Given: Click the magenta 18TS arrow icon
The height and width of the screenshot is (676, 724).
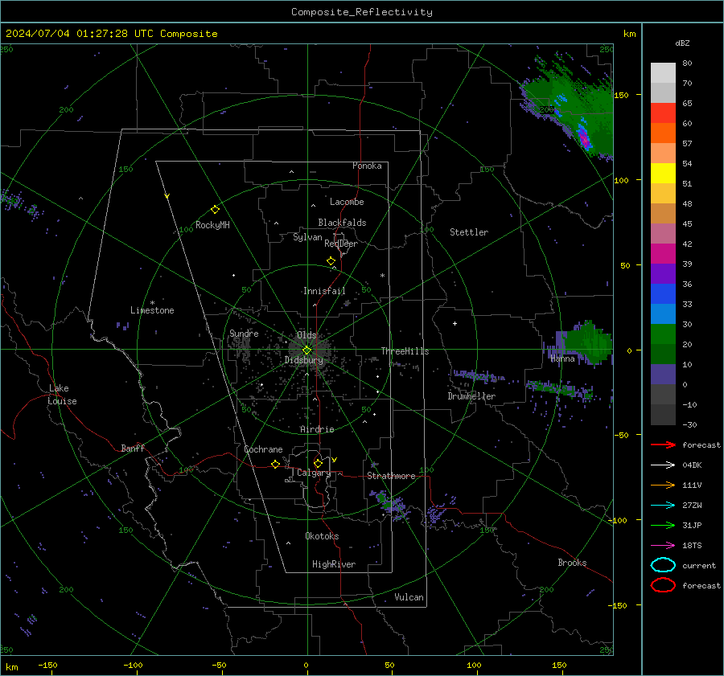Looking at the screenshot, I should coord(663,545).
